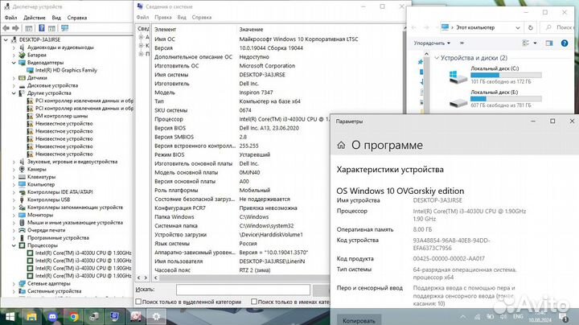579x325 pixels.
Task: Click the Контроллеры USB category icon
Action: point(23,200)
